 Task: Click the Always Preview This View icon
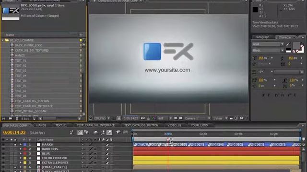pos(91,118)
